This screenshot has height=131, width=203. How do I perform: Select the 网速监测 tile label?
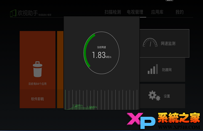tap(168, 44)
